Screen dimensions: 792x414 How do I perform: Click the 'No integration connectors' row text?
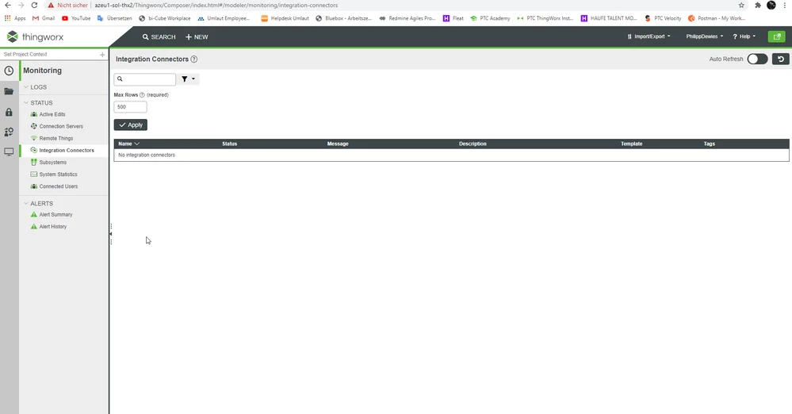click(147, 155)
